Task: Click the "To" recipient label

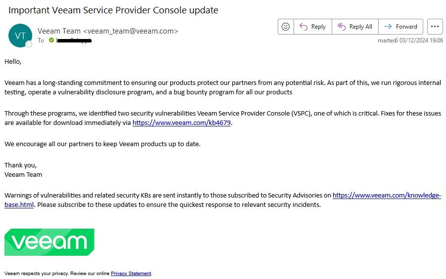Action: point(41,40)
